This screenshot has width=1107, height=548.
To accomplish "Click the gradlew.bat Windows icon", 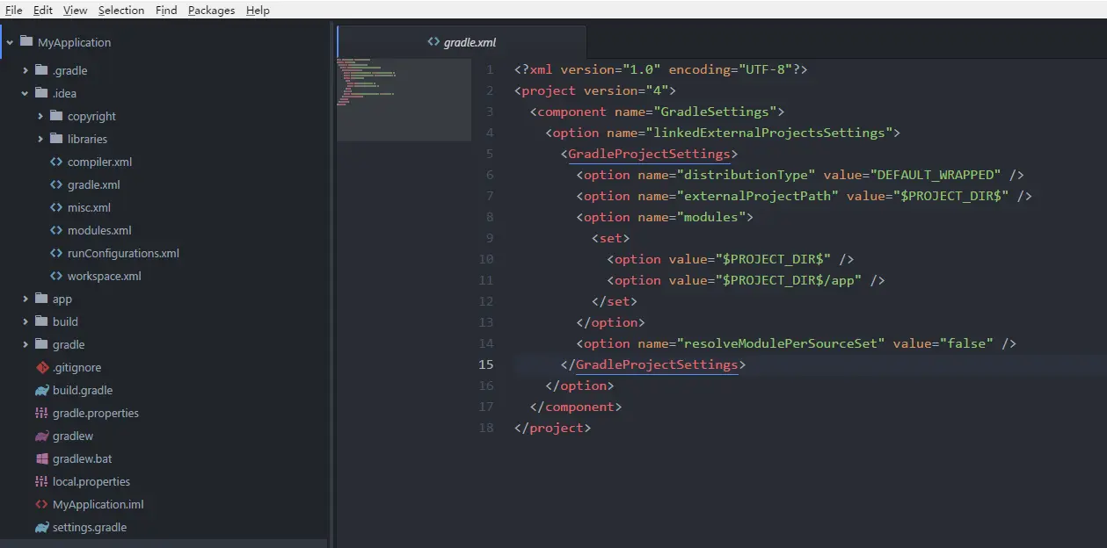I will click(x=41, y=458).
